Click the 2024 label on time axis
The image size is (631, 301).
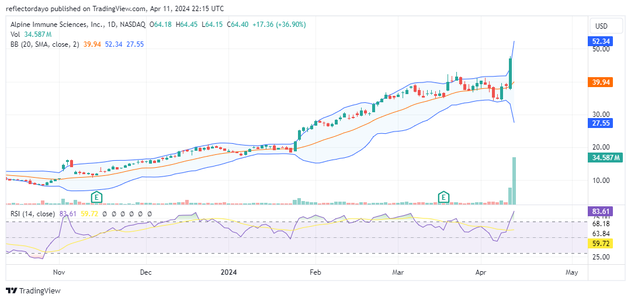tap(229, 272)
